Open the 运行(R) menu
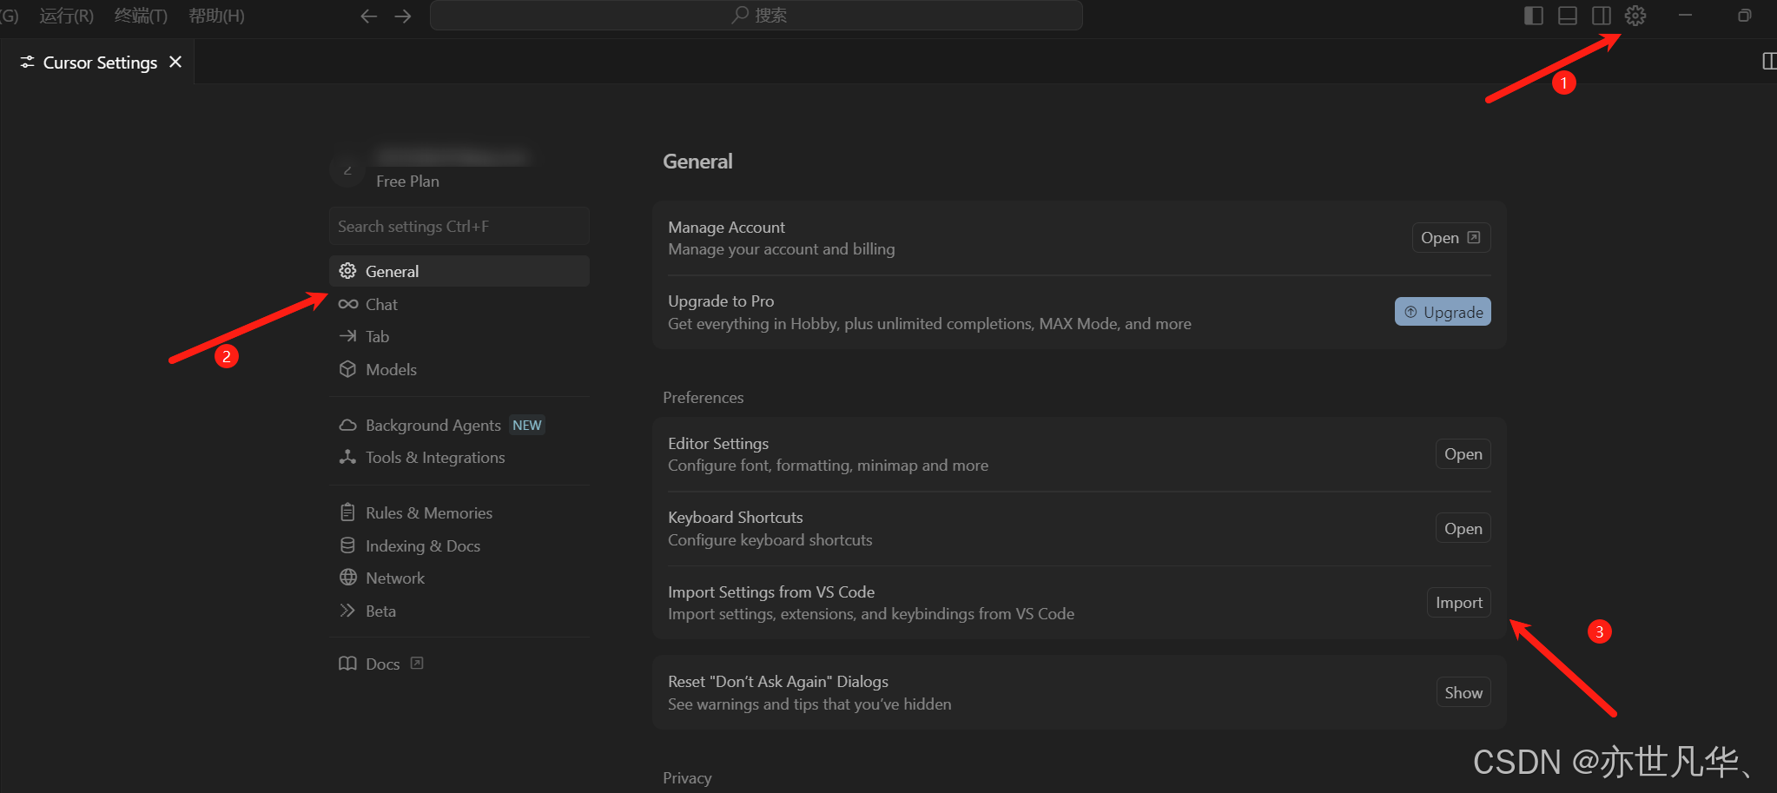1777x793 pixels. (x=67, y=16)
